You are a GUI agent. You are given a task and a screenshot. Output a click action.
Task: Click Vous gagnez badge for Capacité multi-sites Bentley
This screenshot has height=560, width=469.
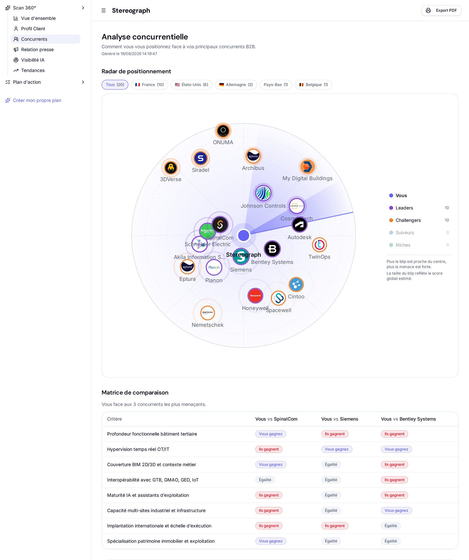point(396,510)
